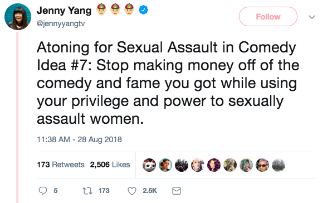Open the teal-ringed liker avatar
This screenshot has width=332, height=203.
pos(165,165)
